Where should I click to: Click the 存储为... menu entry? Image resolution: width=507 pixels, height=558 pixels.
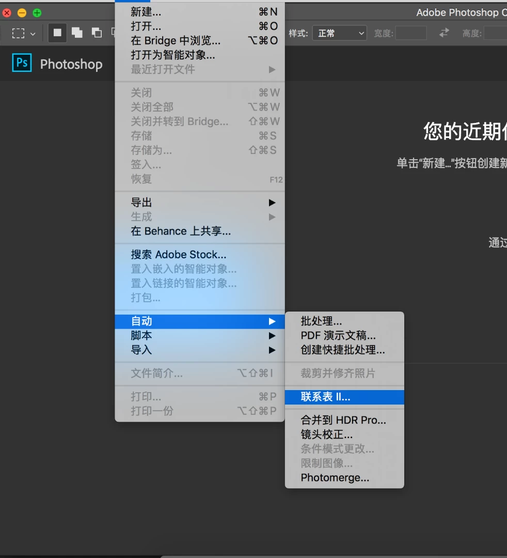point(200,150)
